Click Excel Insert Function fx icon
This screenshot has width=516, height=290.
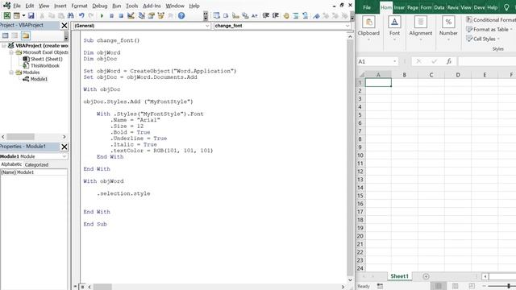pyautogui.click(x=448, y=61)
